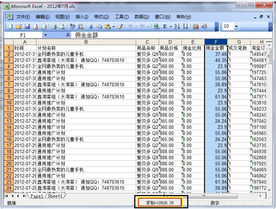Expand the AutoSum functions dropdown
The image size is (276, 209).
tap(171, 26)
